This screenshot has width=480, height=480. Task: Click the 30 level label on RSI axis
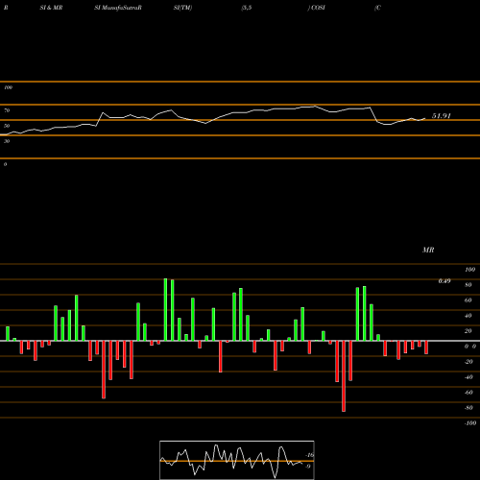pyautogui.click(x=7, y=141)
